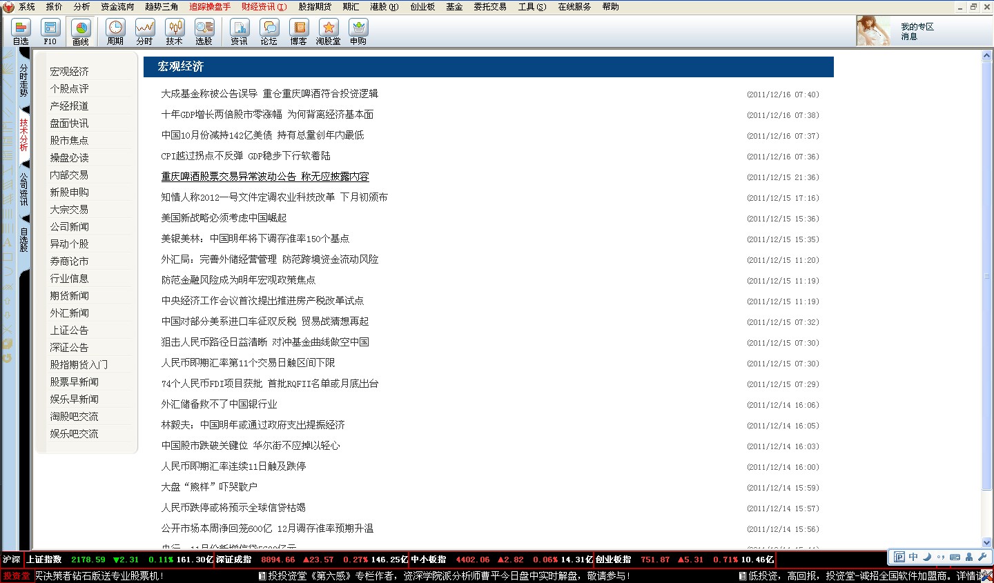Toggle the IME moon half-width mode

[x=927, y=557]
